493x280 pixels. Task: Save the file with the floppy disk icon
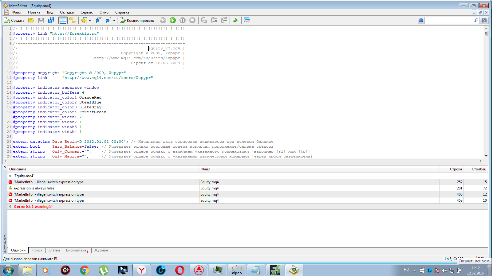(x=41, y=21)
